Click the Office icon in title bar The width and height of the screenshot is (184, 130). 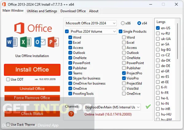(4, 4)
